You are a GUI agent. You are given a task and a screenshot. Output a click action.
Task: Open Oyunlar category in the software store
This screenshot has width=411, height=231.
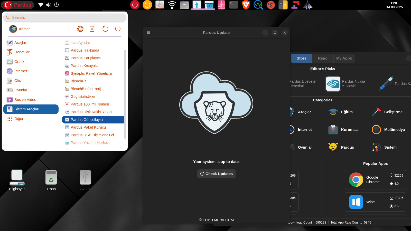(301, 147)
